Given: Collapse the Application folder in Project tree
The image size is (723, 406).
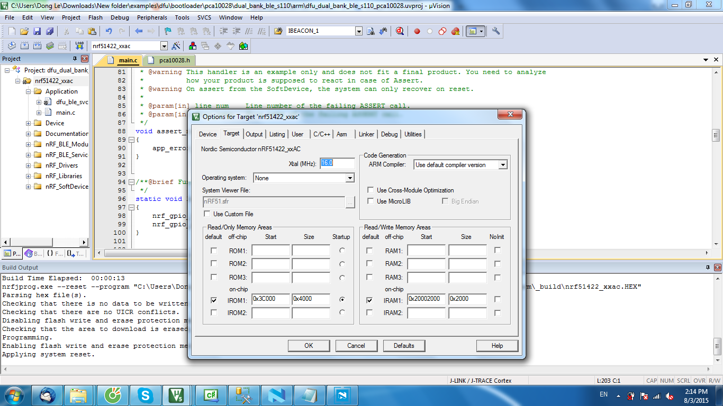Looking at the screenshot, I should (x=29, y=91).
